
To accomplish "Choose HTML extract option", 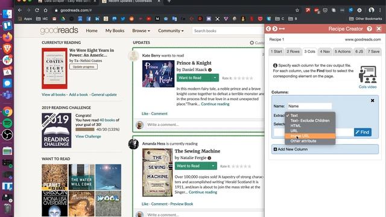I will pyautogui.click(x=310, y=126).
